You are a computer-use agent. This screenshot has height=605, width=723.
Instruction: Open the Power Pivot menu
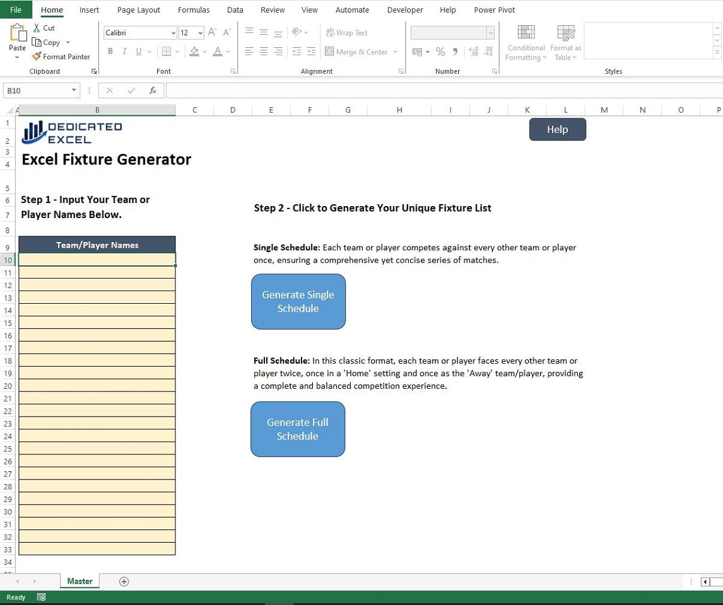(494, 9)
